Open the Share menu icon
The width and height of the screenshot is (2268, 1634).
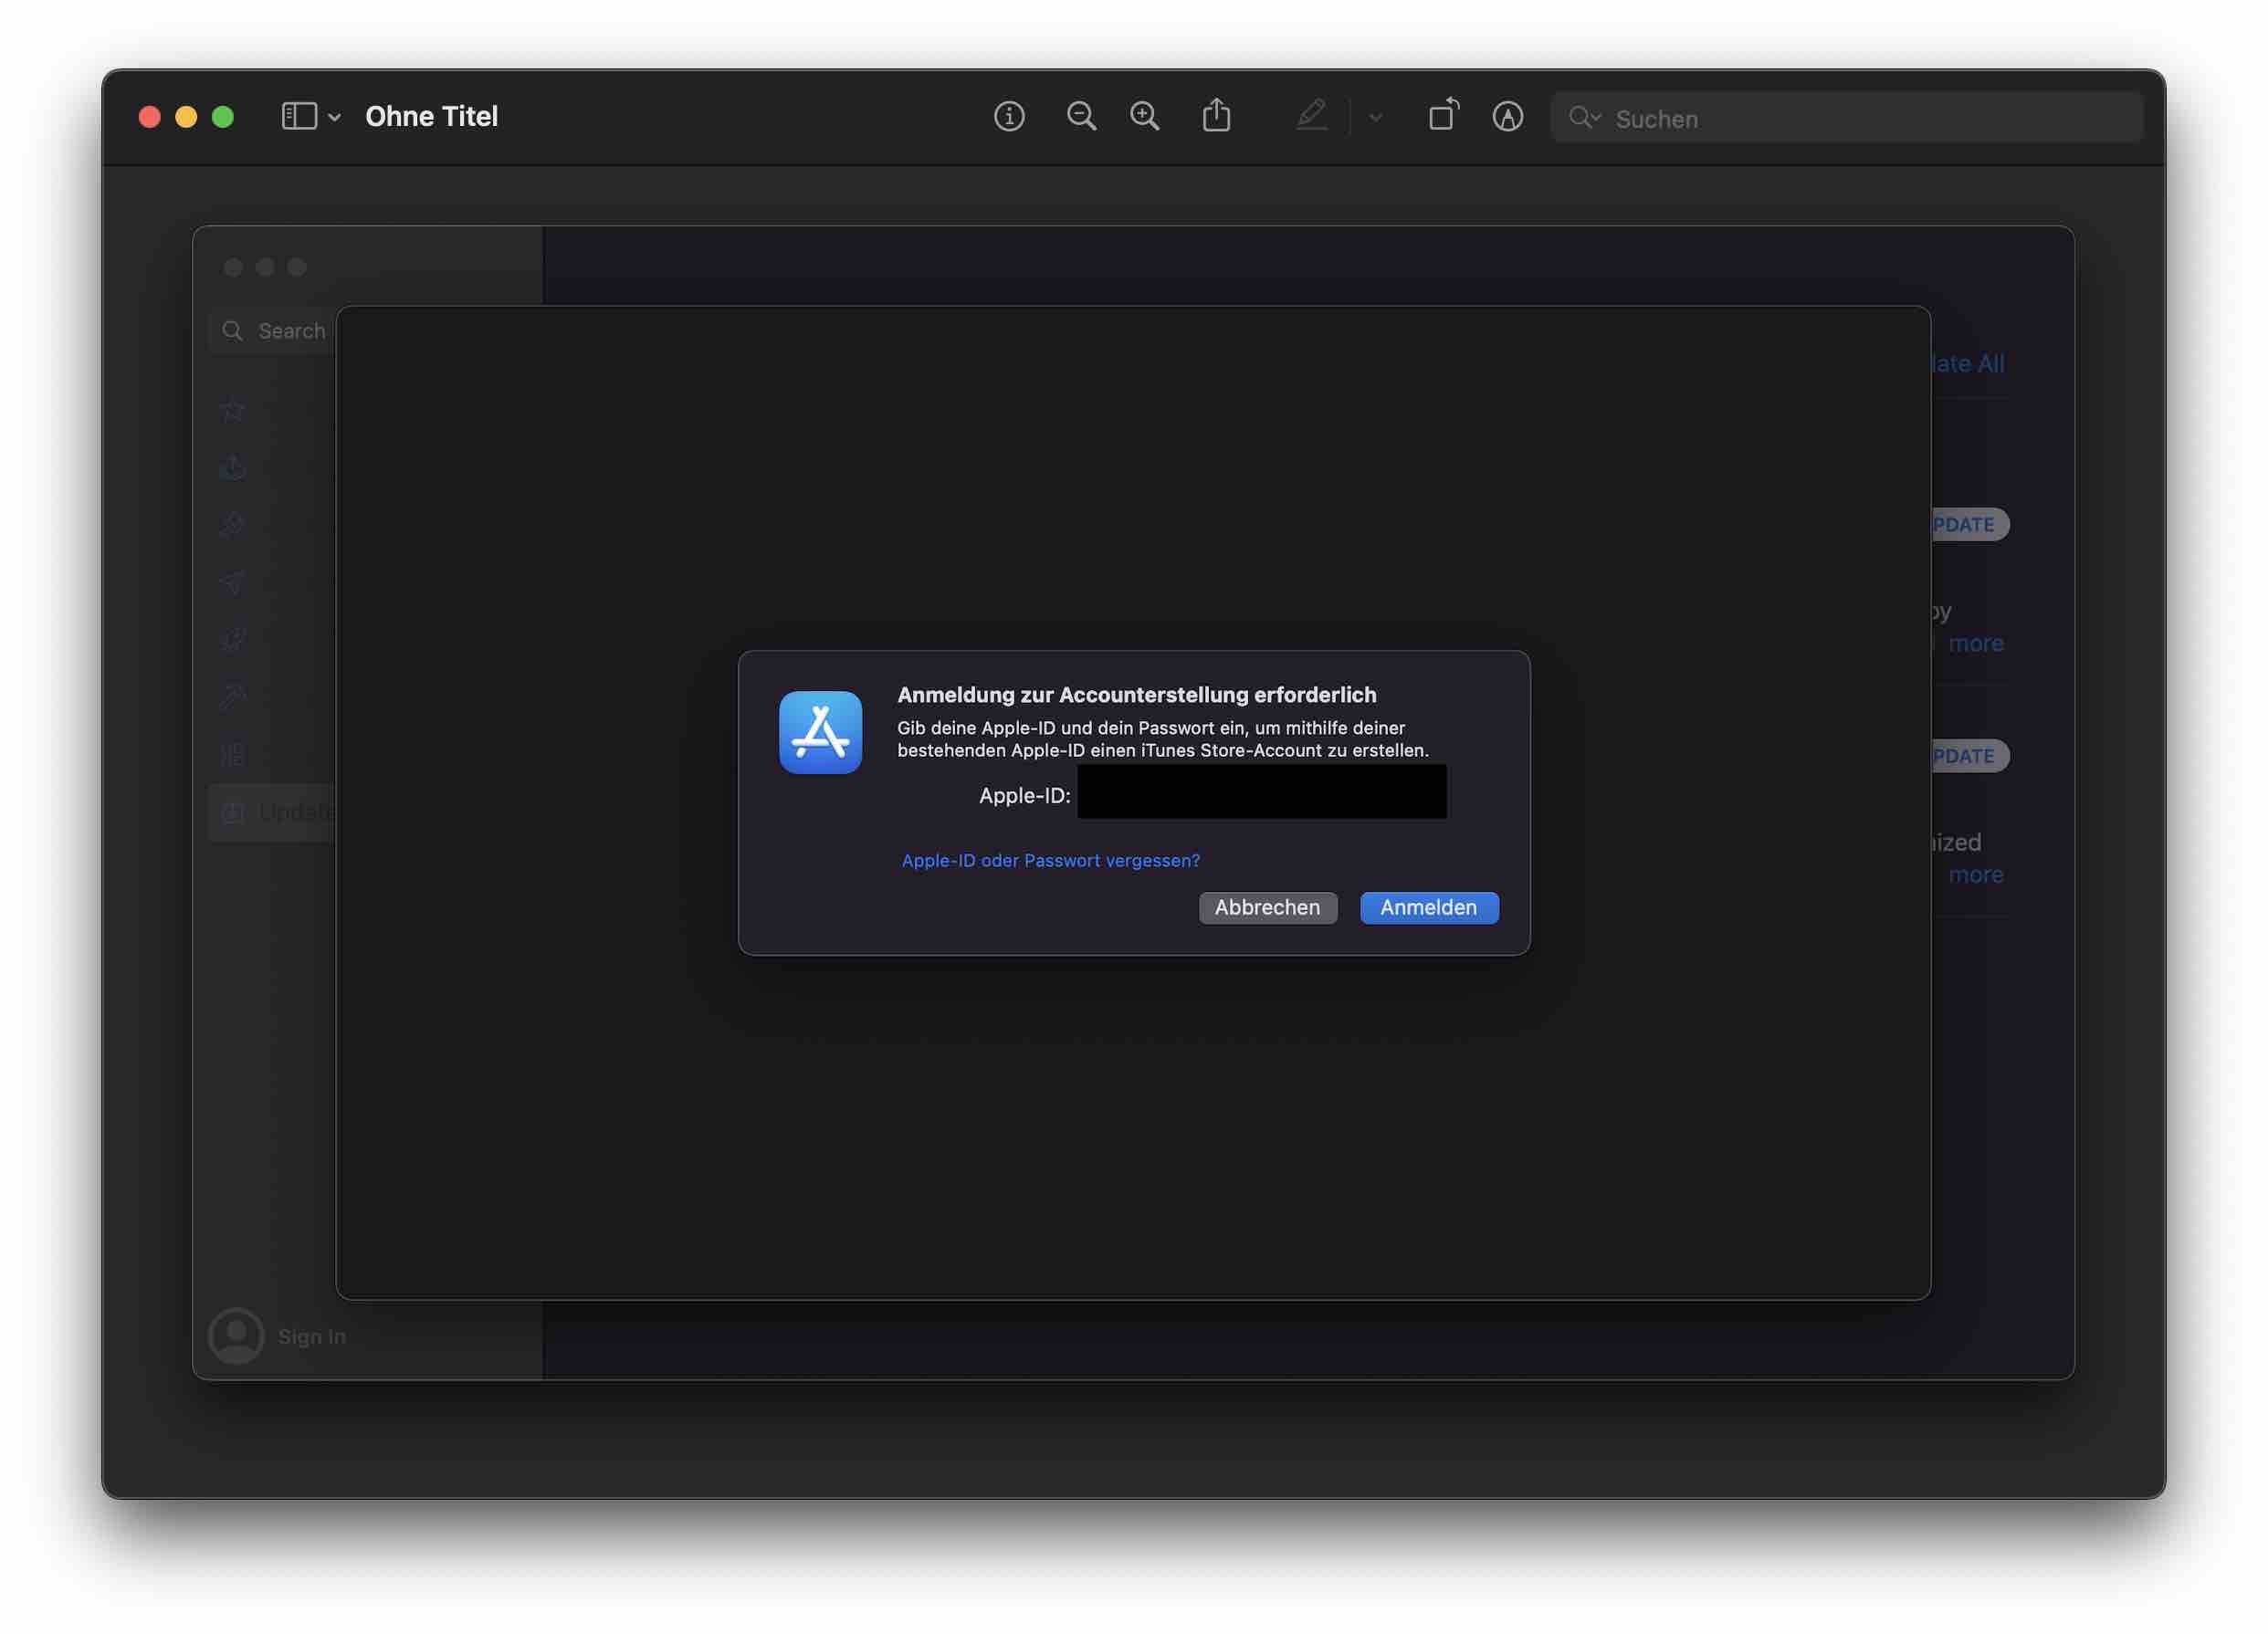point(1216,116)
